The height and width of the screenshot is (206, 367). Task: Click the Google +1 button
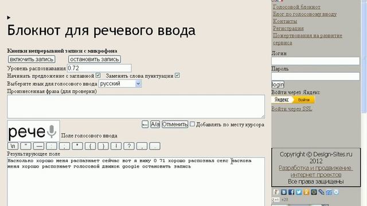276,200
